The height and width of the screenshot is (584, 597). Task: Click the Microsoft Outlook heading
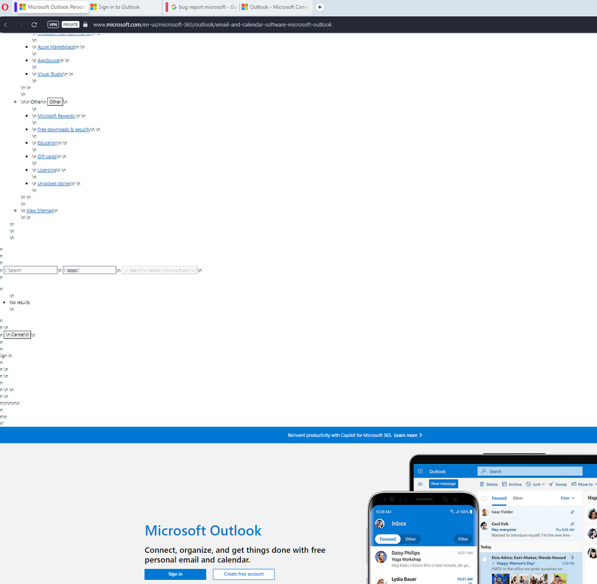(x=203, y=531)
